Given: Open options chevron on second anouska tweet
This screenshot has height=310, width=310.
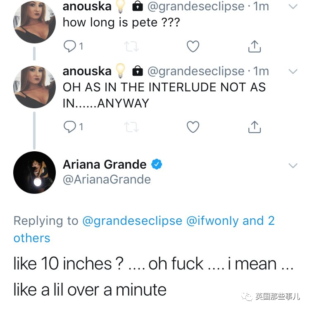Looking at the screenshot, I should pyautogui.click(x=293, y=72).
